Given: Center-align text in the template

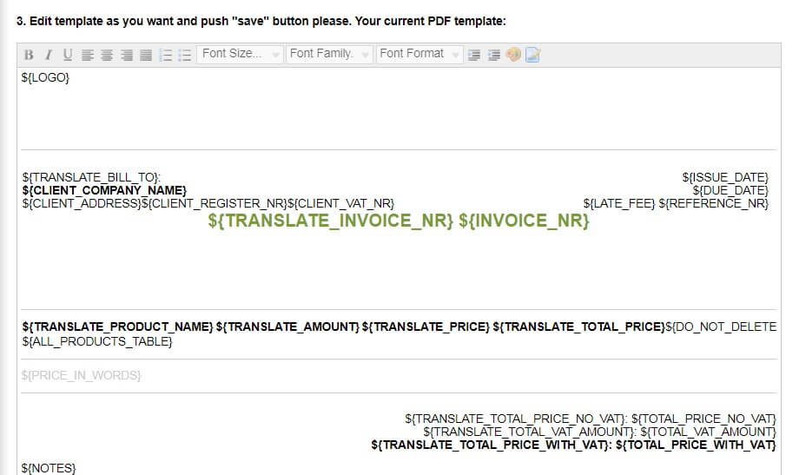Looking at the screenshot, I should (x=107, y=55).
